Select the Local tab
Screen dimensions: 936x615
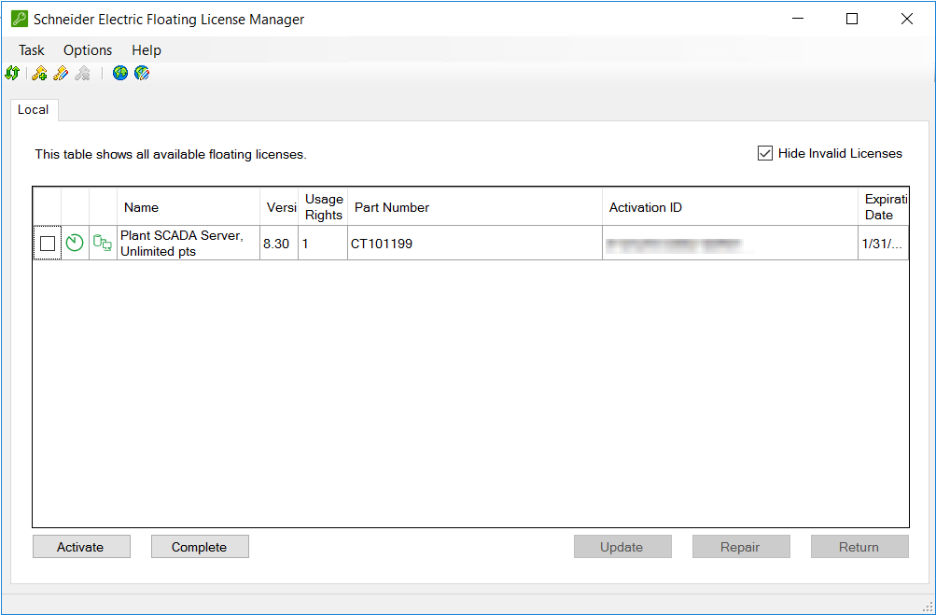coord(34,110)
